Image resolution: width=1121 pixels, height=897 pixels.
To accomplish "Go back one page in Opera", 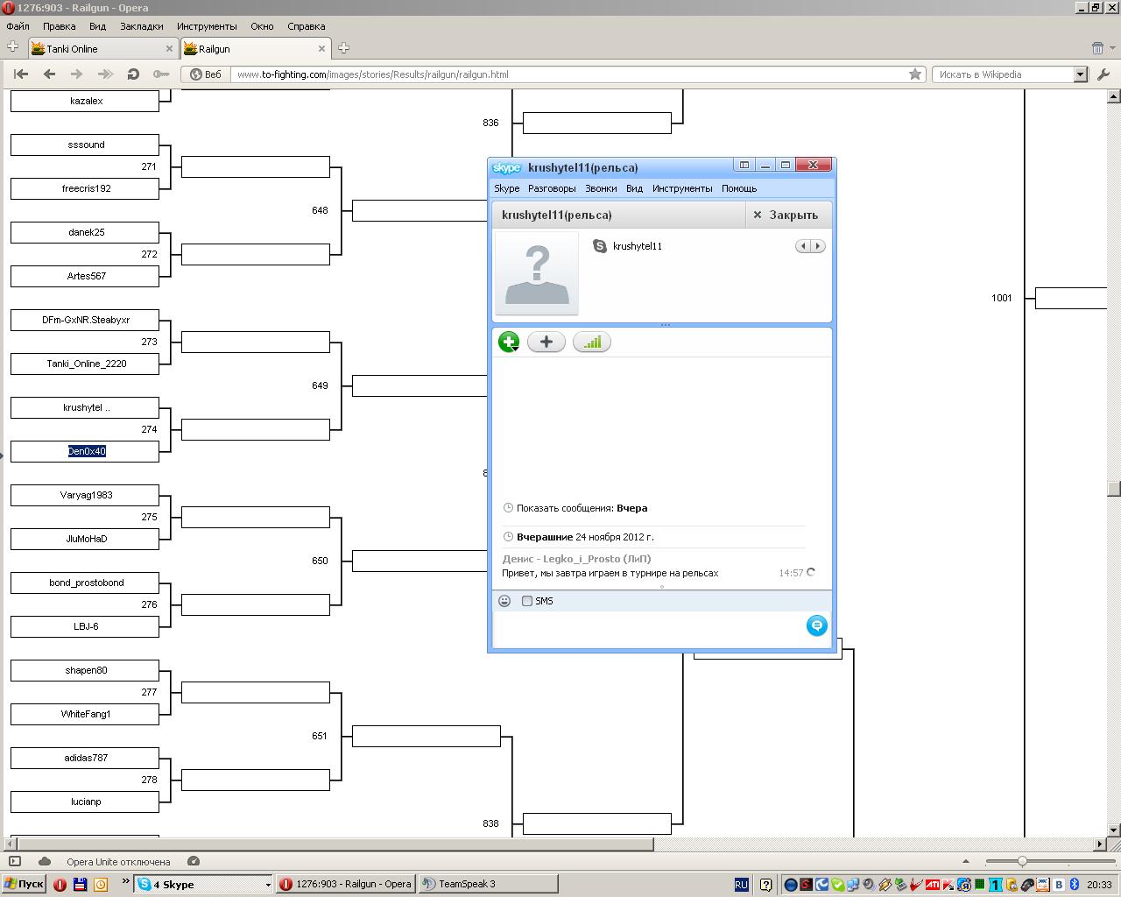I will (x=49, y=74).
